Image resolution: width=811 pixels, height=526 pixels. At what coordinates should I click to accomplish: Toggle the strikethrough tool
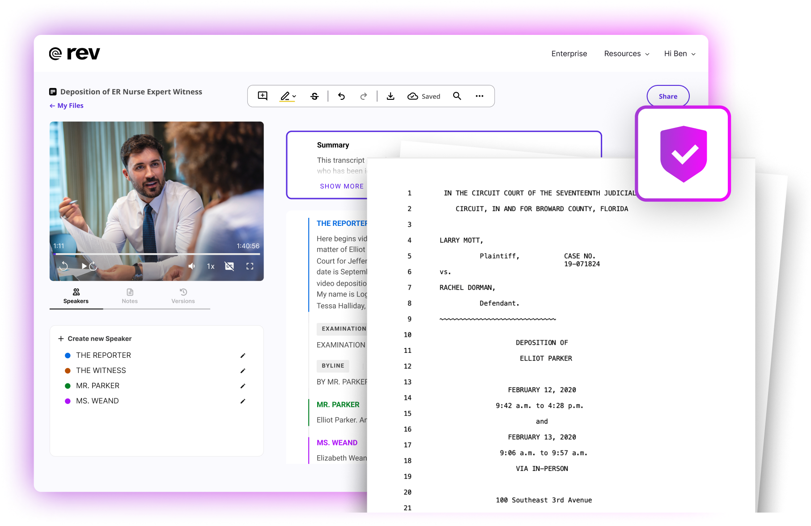tap(314, 96)
